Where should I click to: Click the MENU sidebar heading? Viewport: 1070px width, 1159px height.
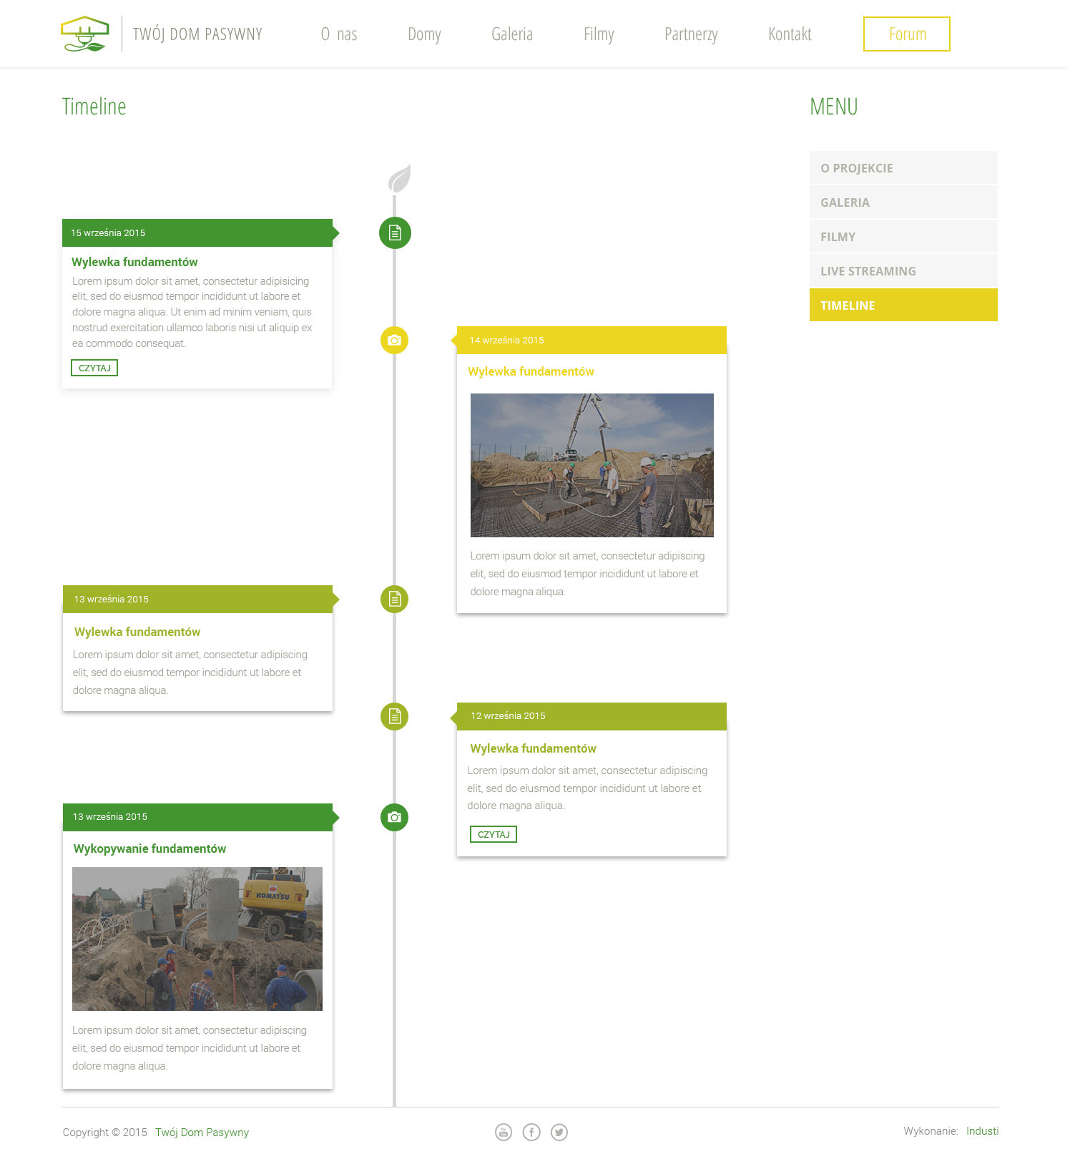click(833, 107)
